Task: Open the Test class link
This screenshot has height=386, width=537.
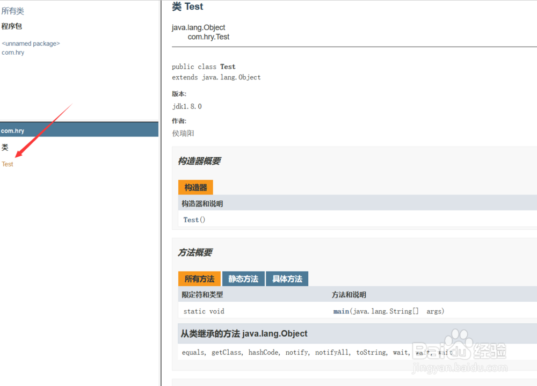Action: [x=7, y=164]
